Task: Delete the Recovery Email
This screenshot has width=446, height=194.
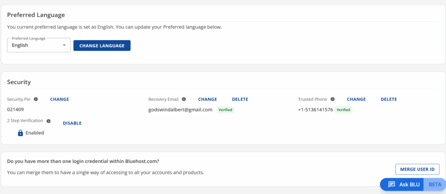Action: tap(240, 100)
